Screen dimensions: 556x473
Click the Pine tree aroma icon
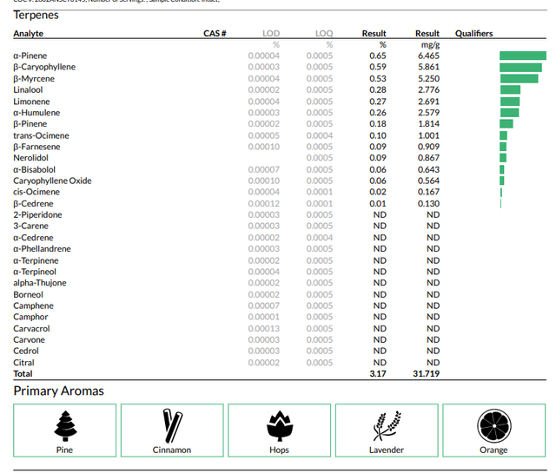click(x=65, y=426)
